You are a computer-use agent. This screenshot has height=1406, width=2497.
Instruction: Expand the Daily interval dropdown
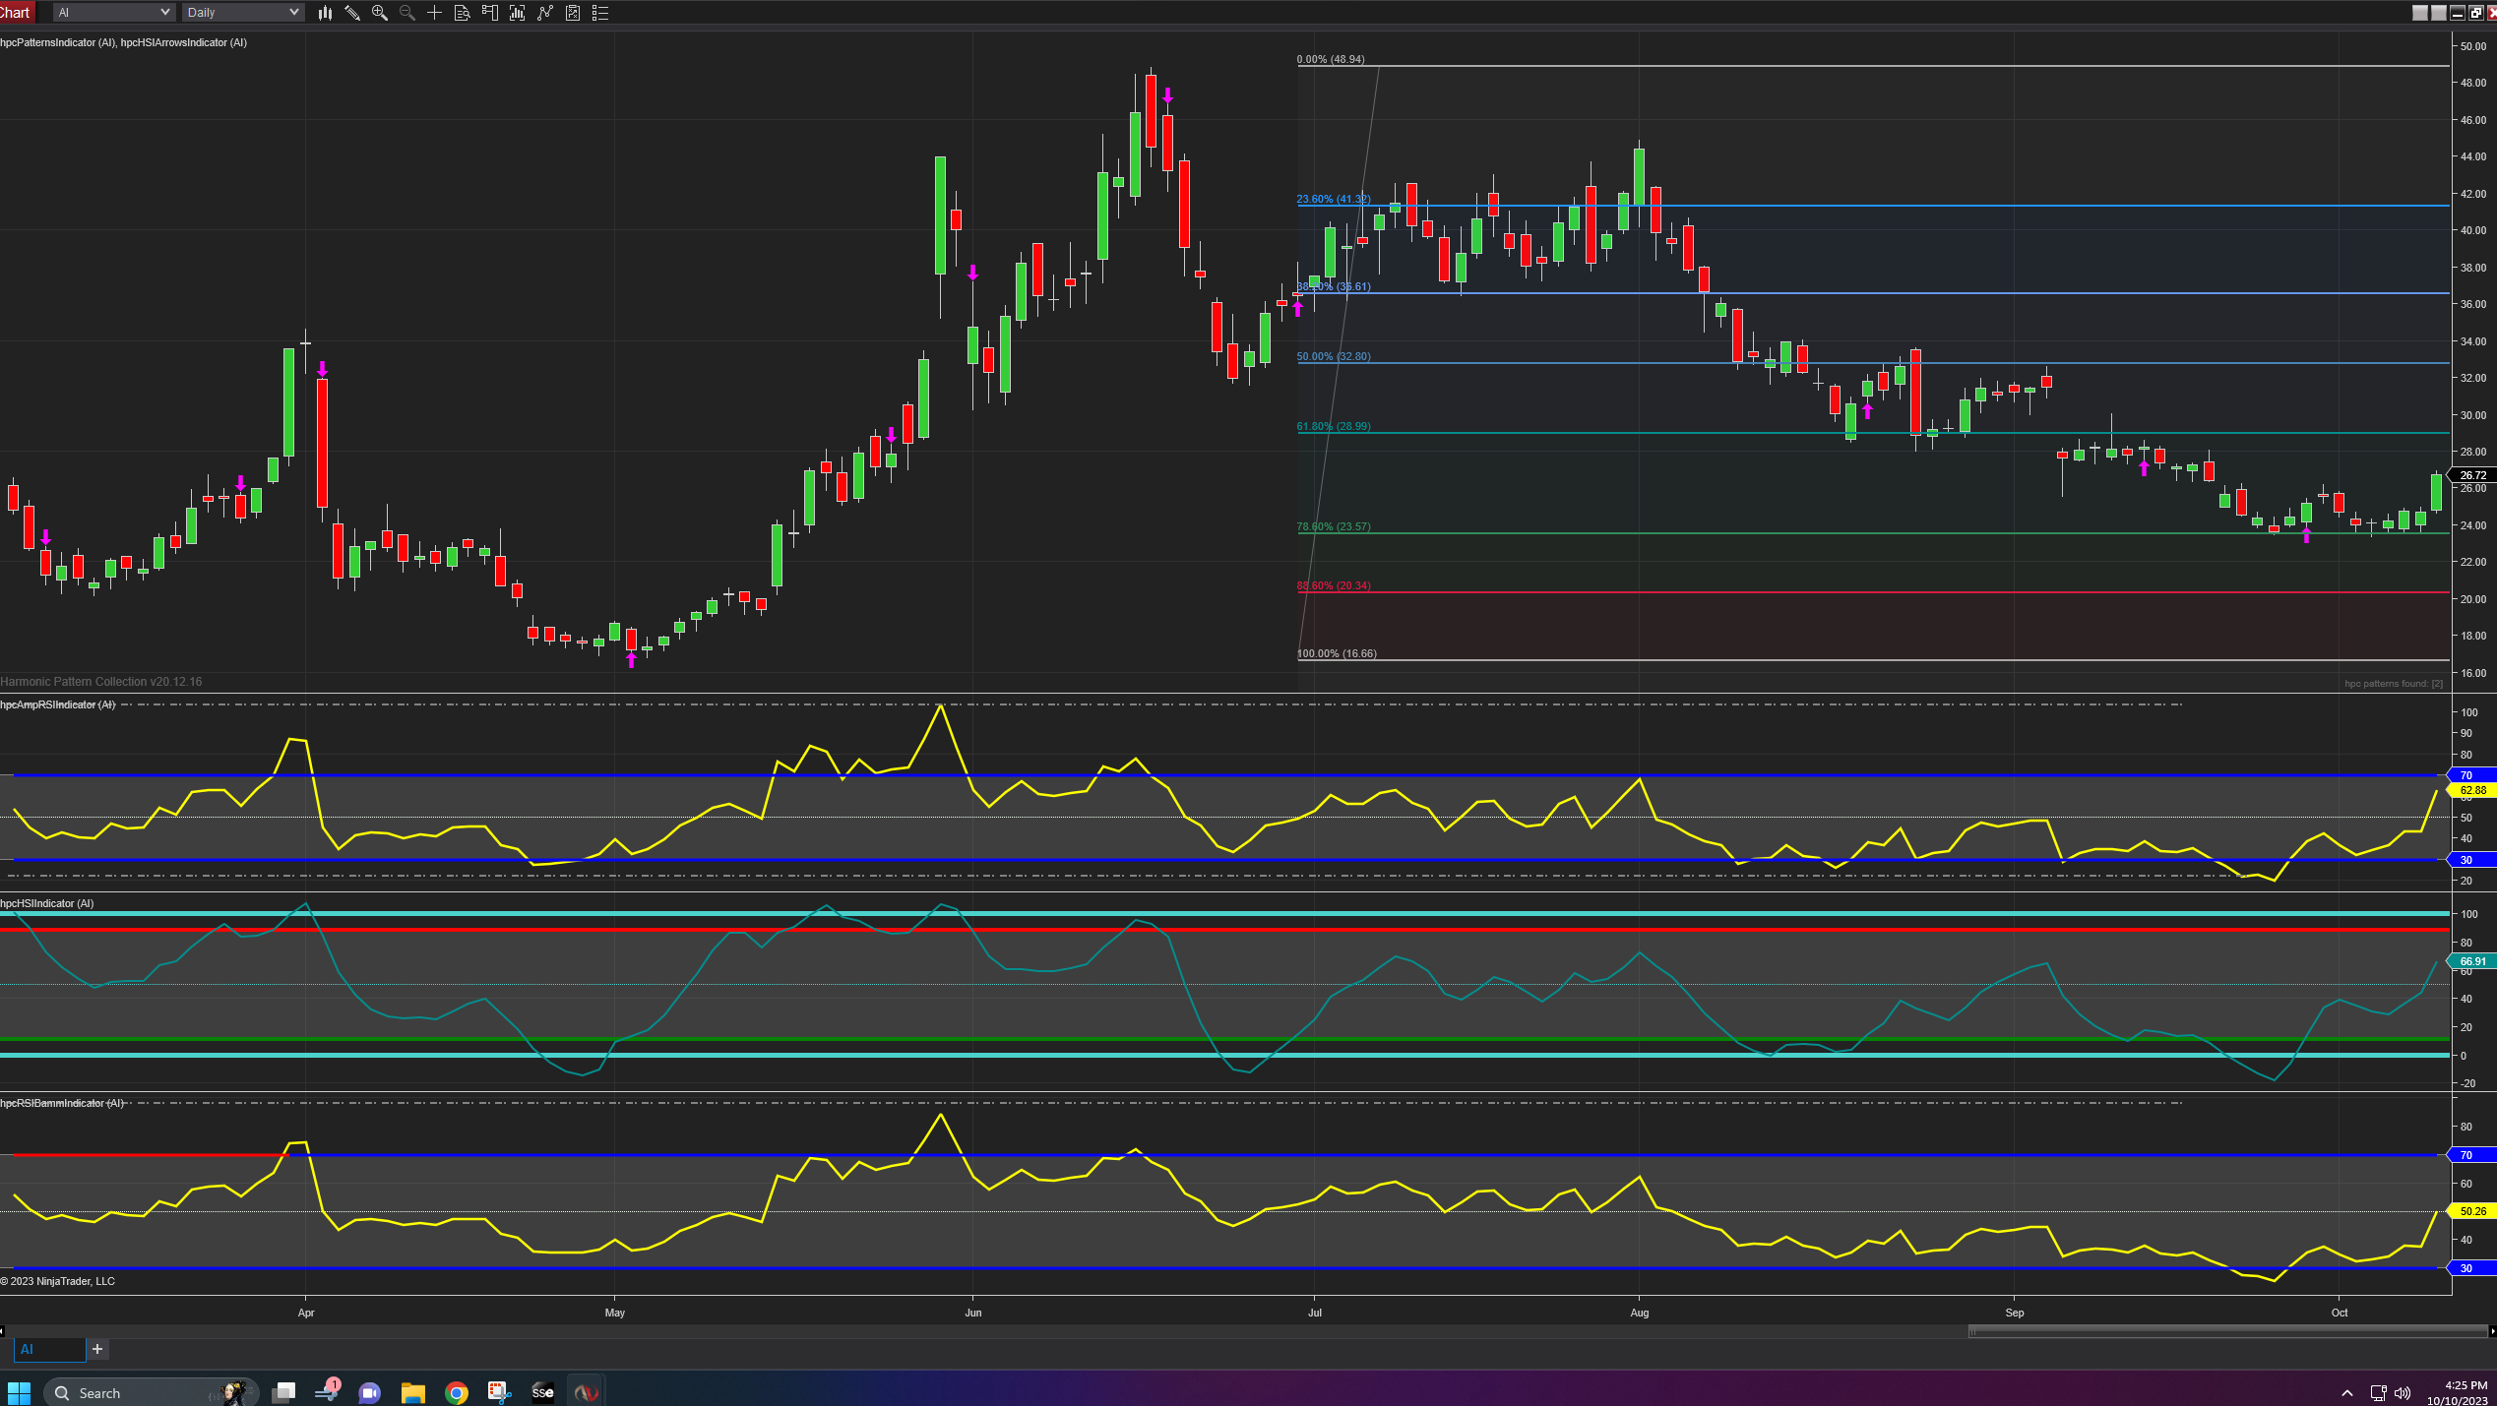293,13
